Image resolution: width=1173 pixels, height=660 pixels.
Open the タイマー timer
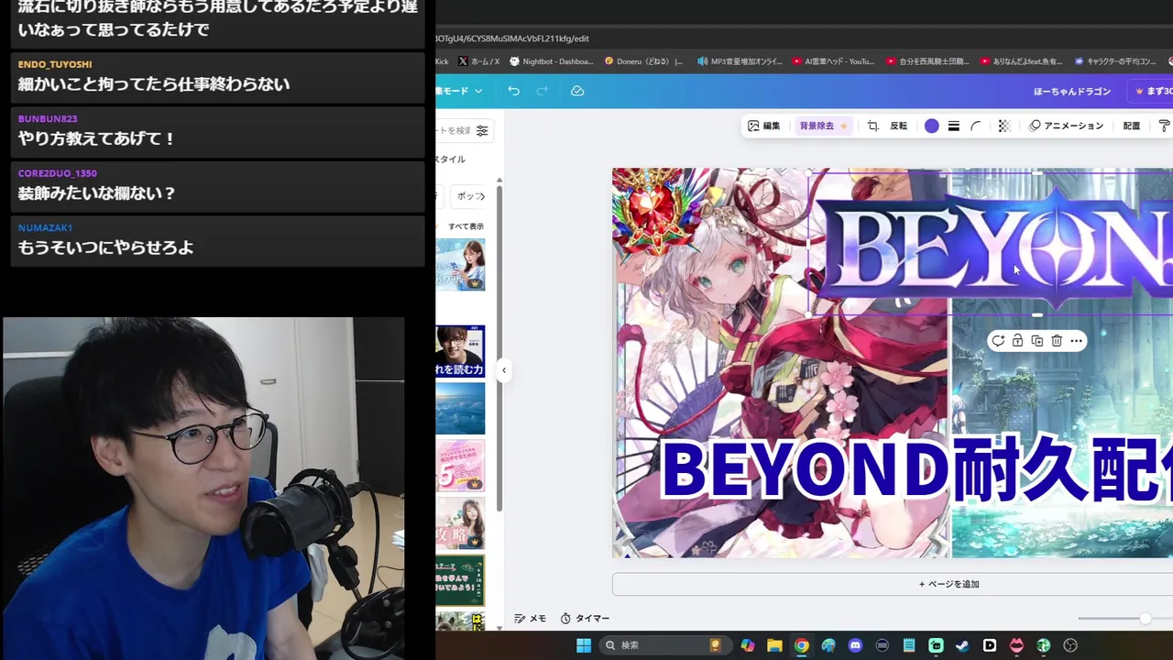click(x=585, y=619)
